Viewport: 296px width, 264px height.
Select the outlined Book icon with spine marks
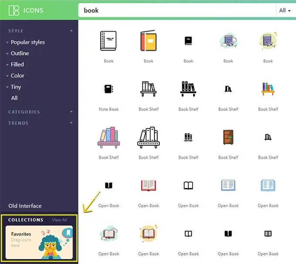108,41
